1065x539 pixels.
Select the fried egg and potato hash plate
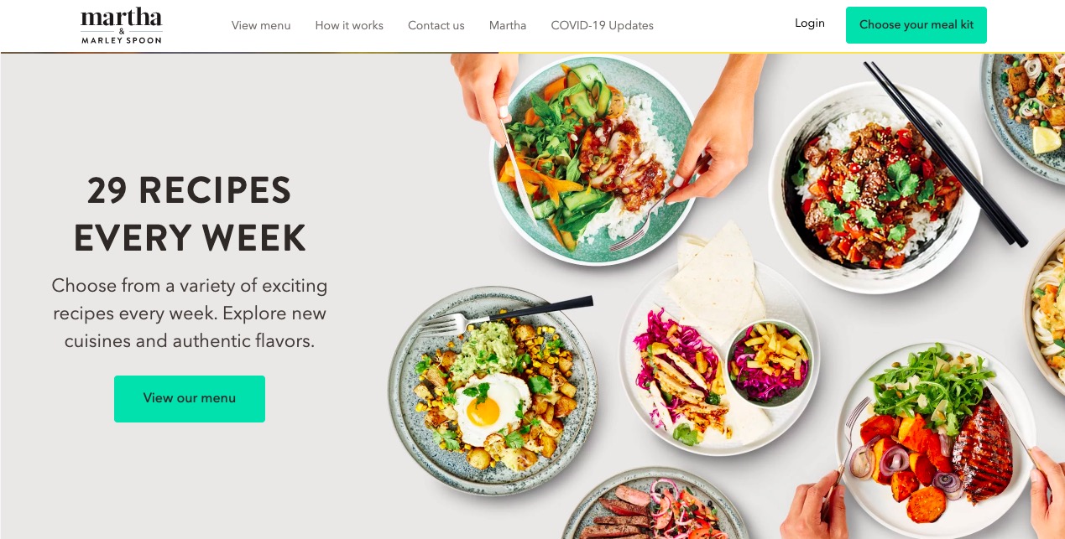(x=493, y=391)
